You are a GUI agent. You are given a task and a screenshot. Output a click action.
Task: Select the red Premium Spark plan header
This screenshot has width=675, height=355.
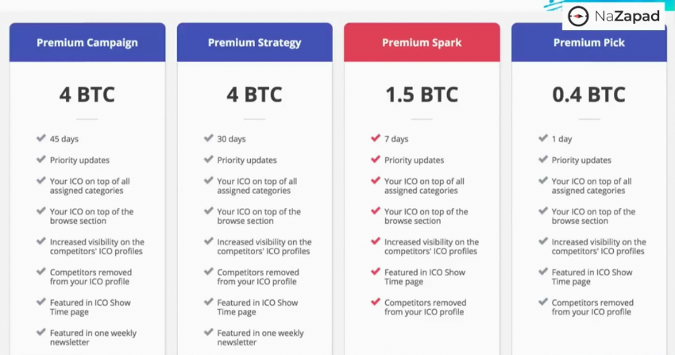[422, 42]
